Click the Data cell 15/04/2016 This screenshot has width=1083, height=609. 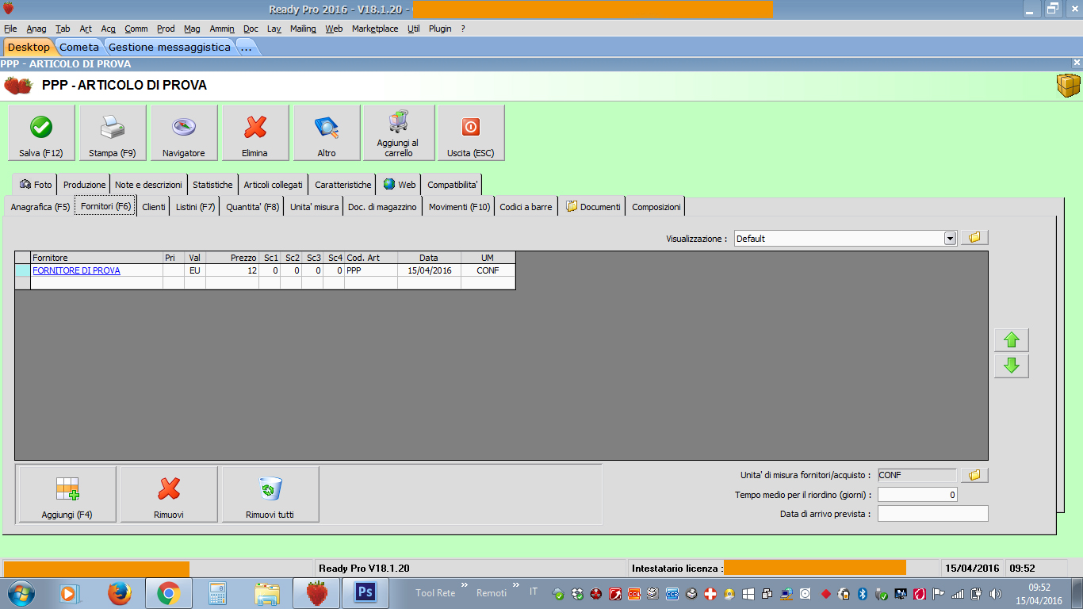pyautogui.click(x=429, y=270)
